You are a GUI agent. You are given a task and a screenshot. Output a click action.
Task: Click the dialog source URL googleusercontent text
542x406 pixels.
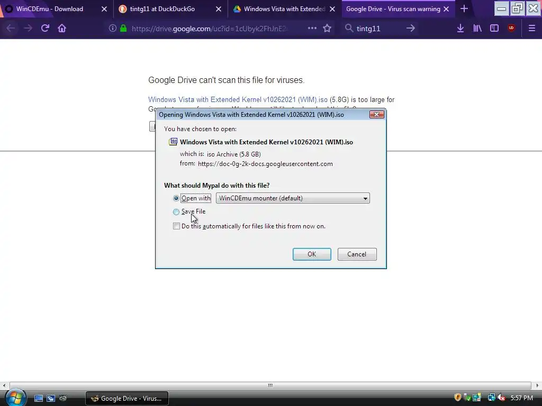pyautogui.click(x=265, y=164)
